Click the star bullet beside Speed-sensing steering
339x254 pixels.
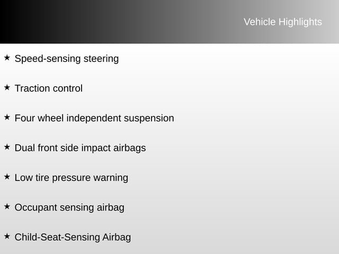7,58
